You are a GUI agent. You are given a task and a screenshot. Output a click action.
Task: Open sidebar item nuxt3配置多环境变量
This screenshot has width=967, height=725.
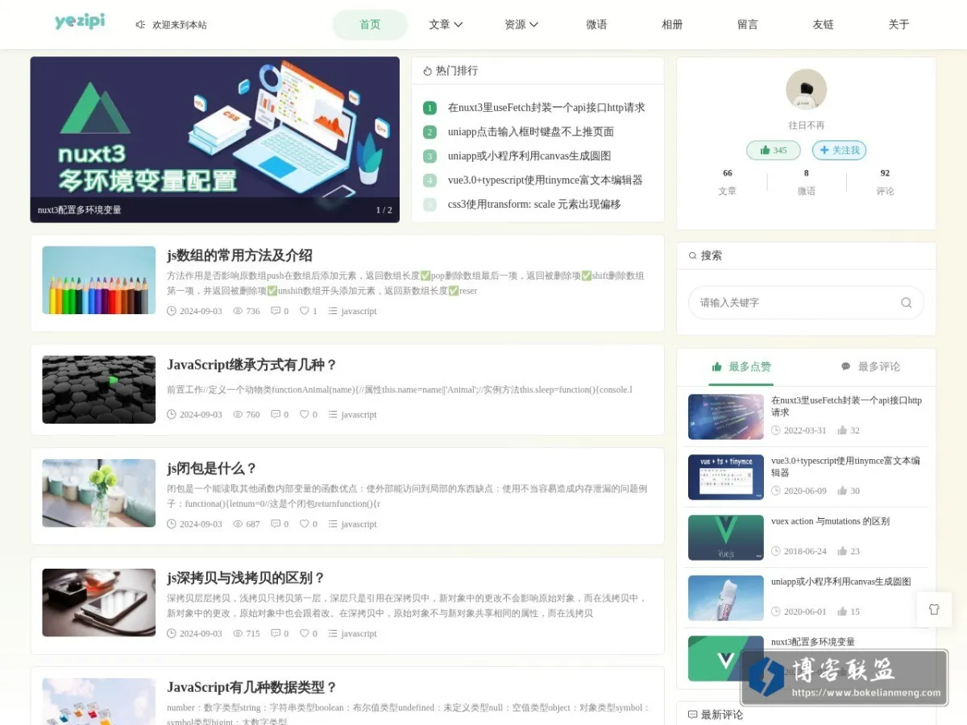coord(813,643)
